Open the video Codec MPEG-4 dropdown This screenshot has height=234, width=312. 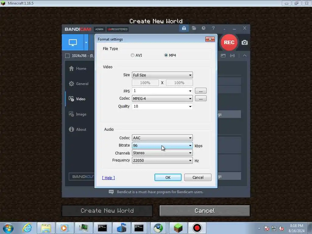[162, 98]
